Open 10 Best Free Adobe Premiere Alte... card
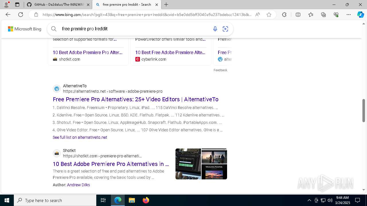This screenshot has height=206, width=367. [170, 52]
